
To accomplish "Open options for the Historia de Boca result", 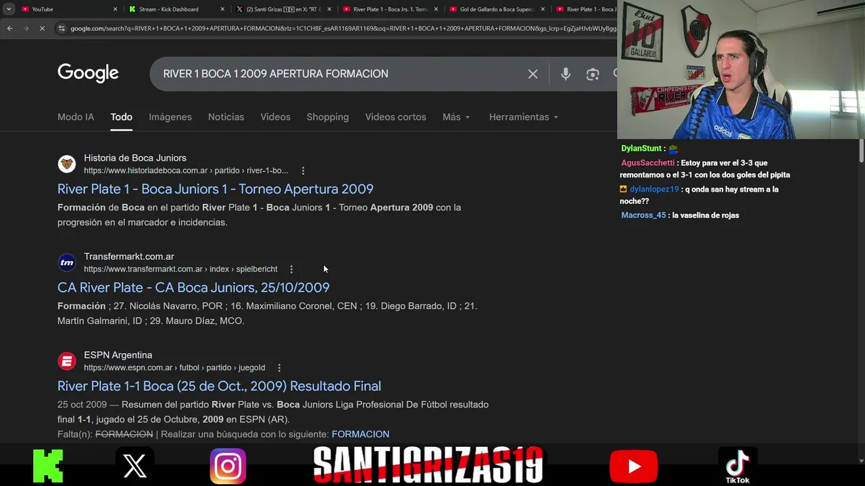I will (303, 171).
